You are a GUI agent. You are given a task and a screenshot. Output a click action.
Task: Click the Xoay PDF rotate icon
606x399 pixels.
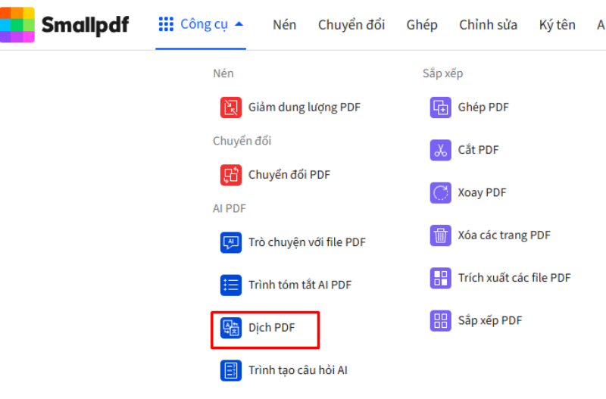pos(441,192)
